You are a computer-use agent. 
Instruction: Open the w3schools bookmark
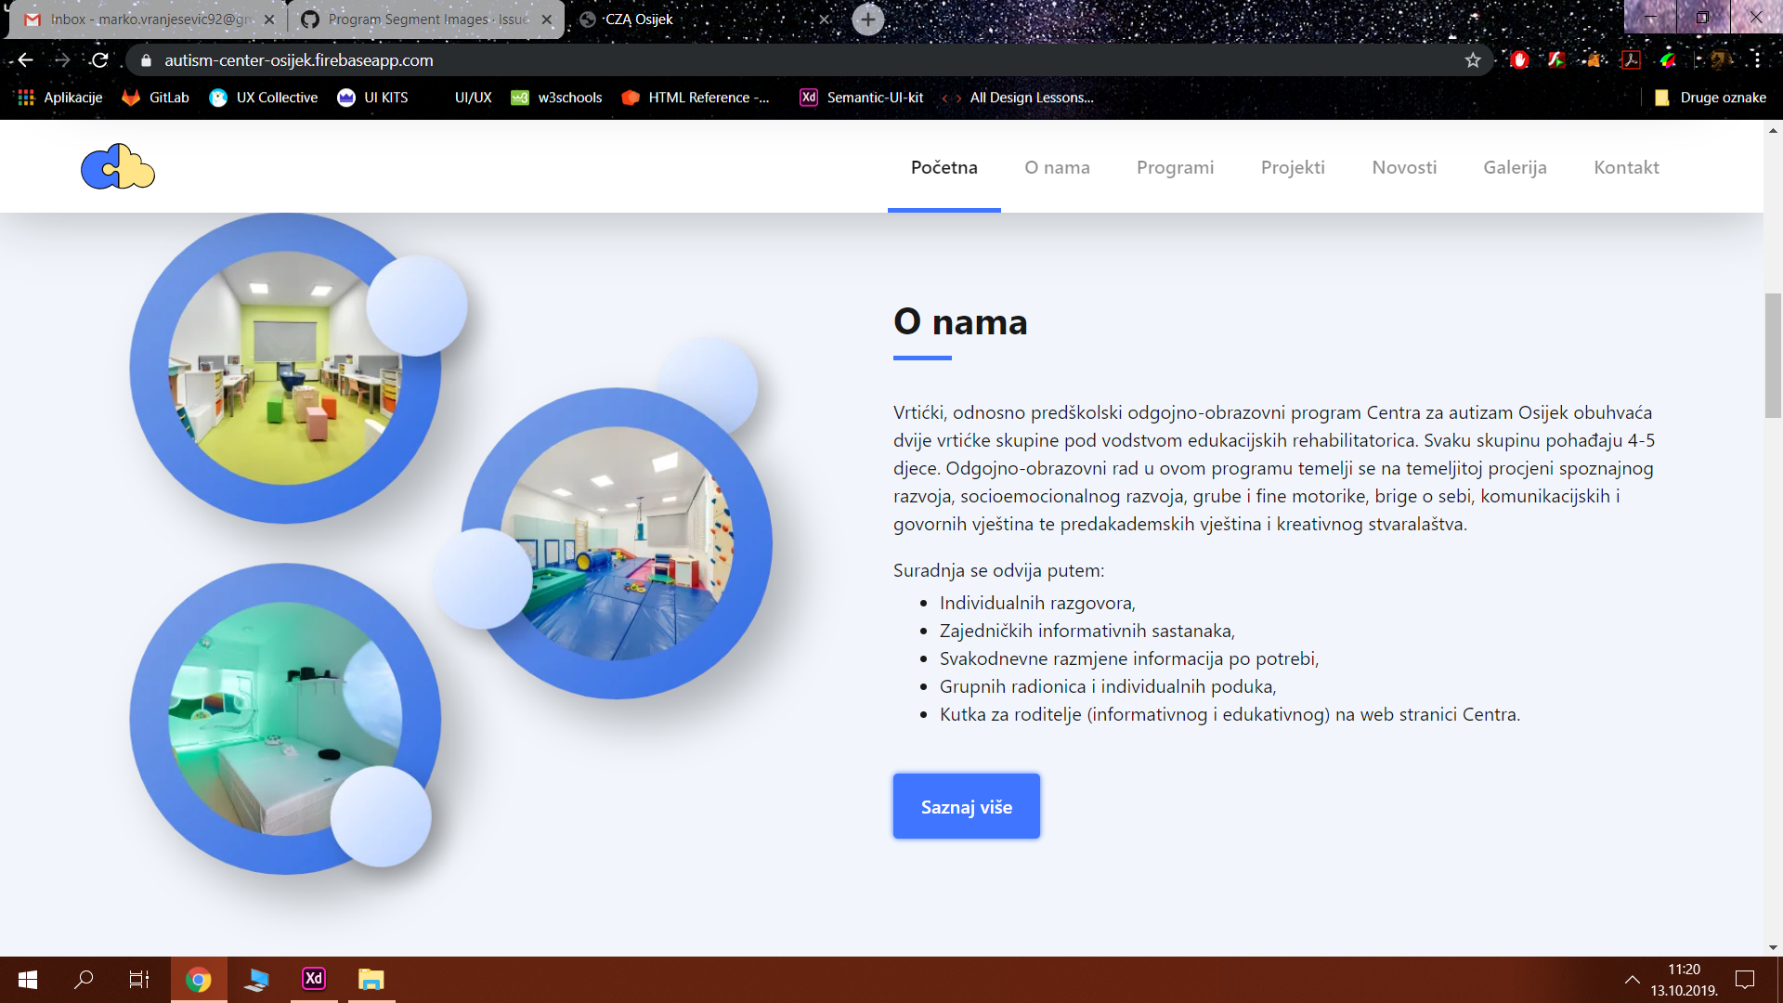557,98
